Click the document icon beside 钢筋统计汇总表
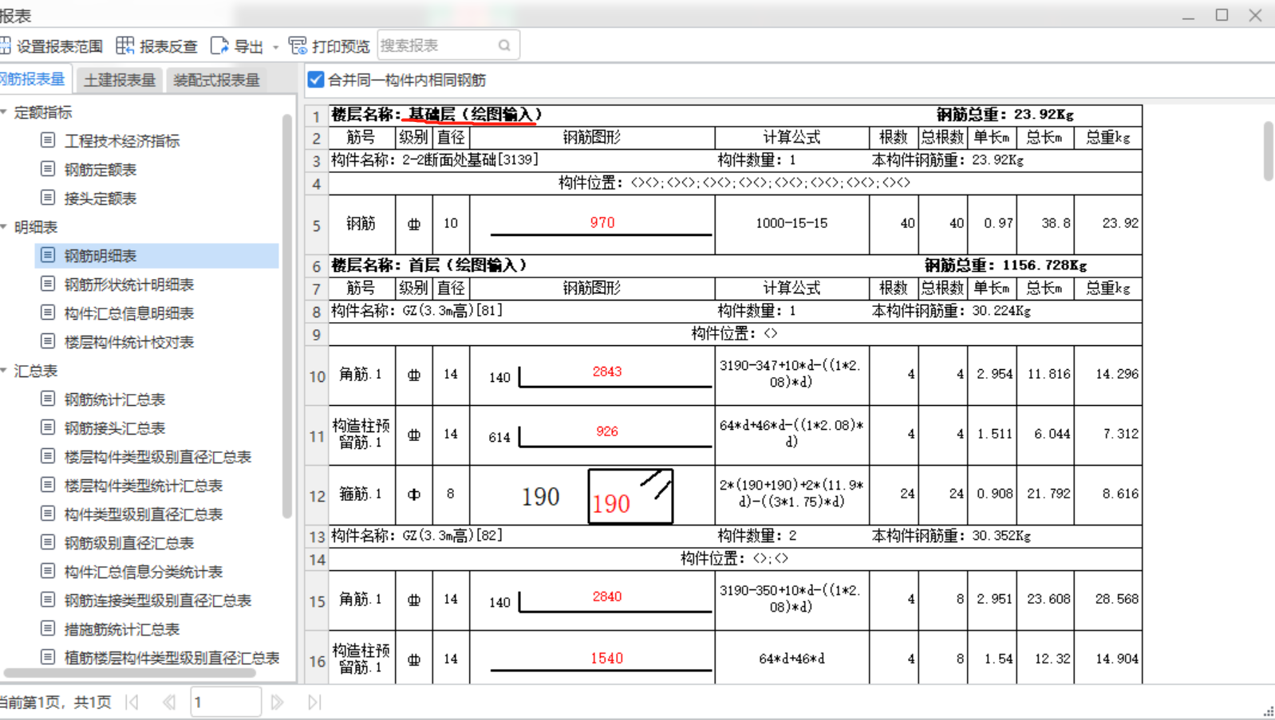Screen dimensions: 1275x720 pos(48,399)
